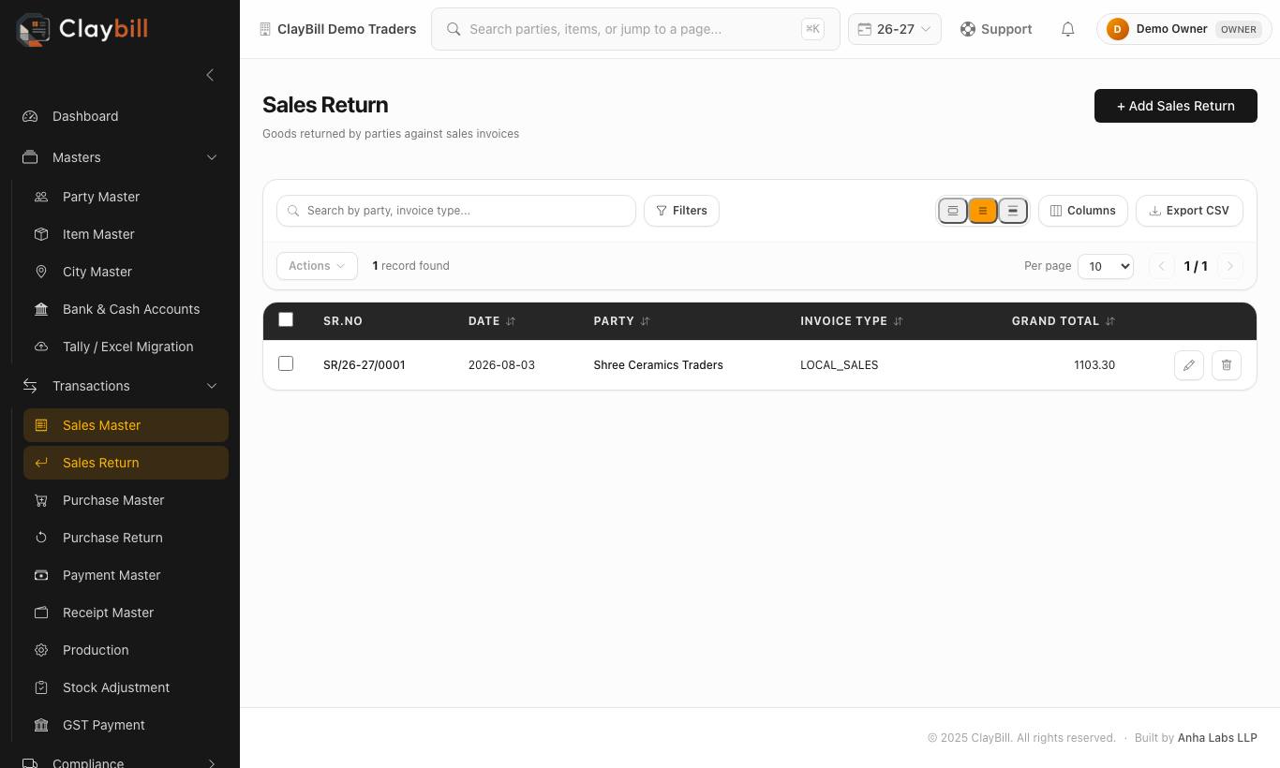Open Party Master via its people icon
This screenshot has width=1280, height=768.
(41, 197)
